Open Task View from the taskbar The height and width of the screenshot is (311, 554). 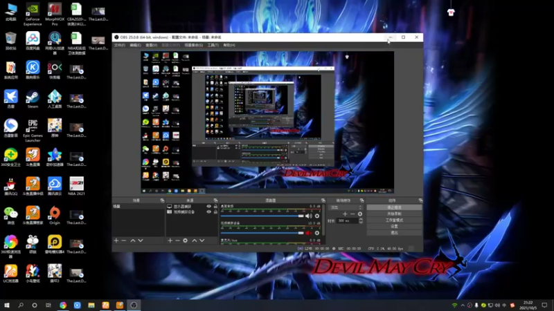pyautogui.click(x=48, y=305)
